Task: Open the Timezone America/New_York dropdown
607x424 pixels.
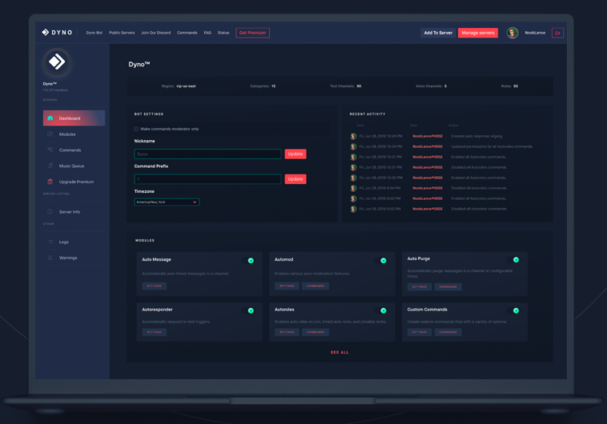Action: click(167, 202)
